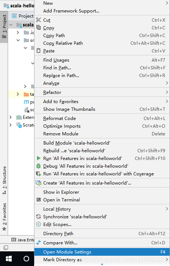Select Remove Module
170x266 pixels.
click(x=102, y=134)
